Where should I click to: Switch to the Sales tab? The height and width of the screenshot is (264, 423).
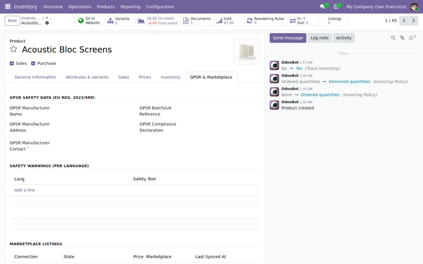pyautogui.click(x=124, y=77)
